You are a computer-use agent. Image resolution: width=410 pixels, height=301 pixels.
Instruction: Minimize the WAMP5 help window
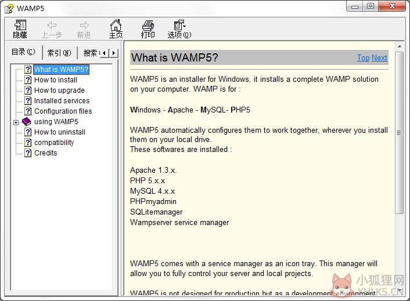[355, 6]
